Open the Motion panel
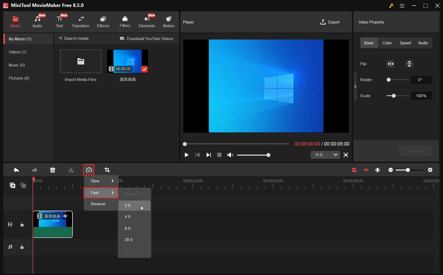Screen dimensions: 443x275 pyautogui.click(x=169, y=21)
